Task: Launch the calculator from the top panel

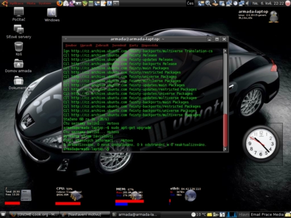Action: 91,3
